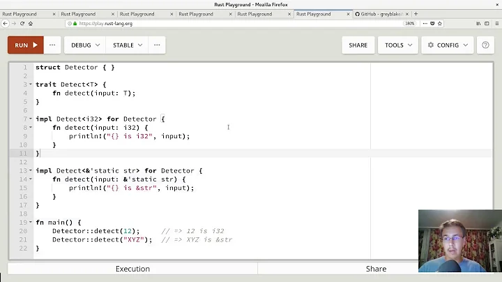Screen dimensions: 502x282
Task: Collapse the fn detect fold arrow on line 14
Action: point(31,179)
